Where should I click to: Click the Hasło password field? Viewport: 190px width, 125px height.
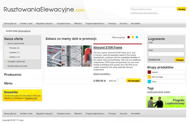coord(166,54)
